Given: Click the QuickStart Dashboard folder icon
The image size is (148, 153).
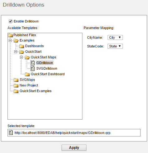Looking at the screenshot, I should (27, 74).
